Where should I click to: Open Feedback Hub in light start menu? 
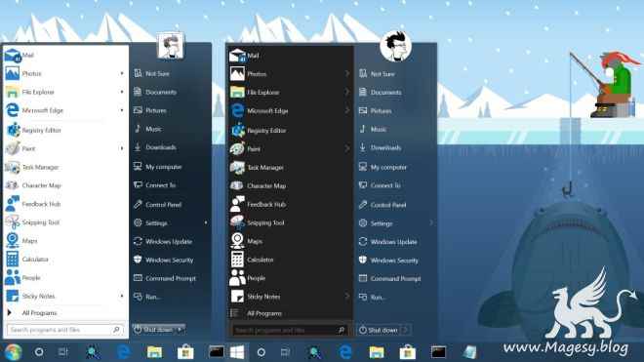click(65, 204)
